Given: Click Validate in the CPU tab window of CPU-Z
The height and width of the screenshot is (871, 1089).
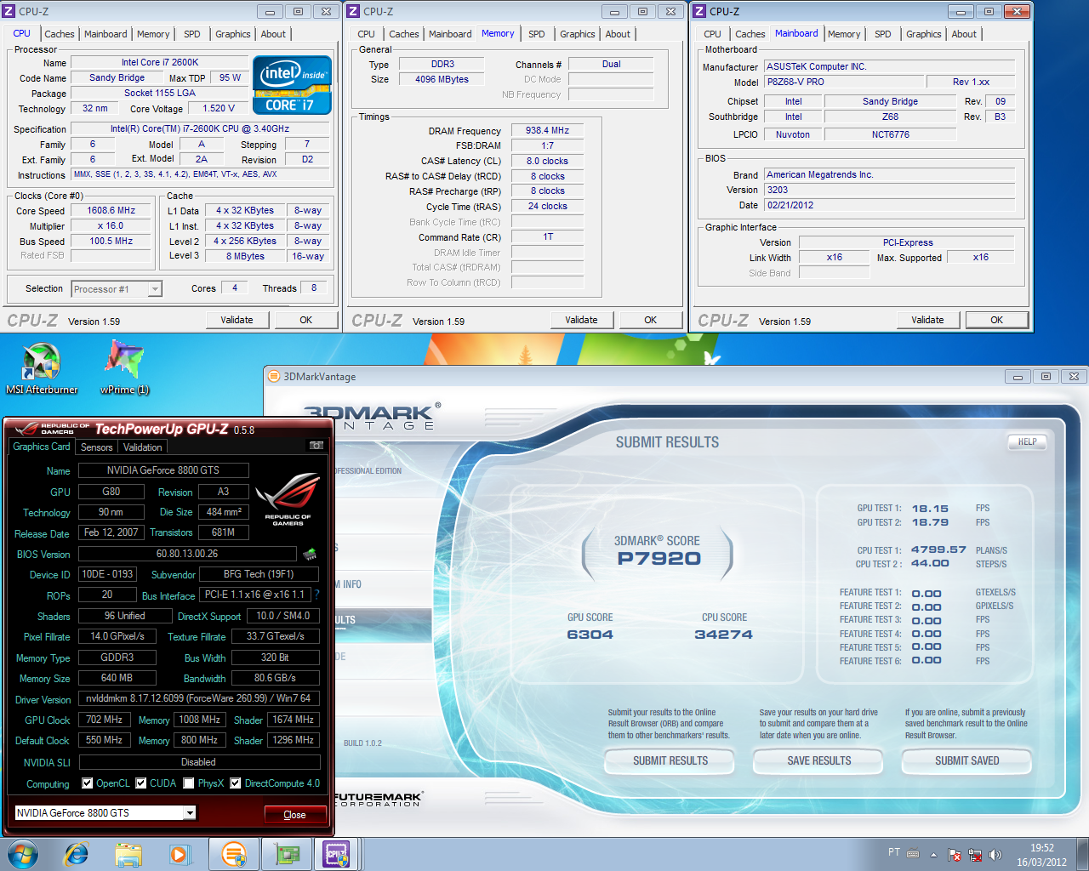Looking at the screenshot, I should (x=237, y=320).
